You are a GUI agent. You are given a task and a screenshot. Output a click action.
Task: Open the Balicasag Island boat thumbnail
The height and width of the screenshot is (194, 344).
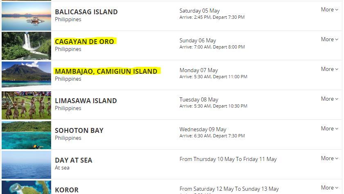coord(26,16)
